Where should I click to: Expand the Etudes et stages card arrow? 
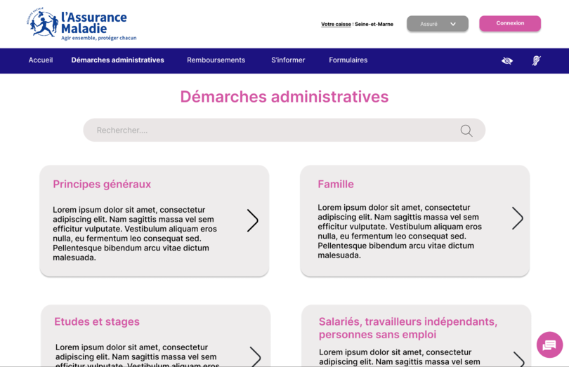tap(256, 356)
